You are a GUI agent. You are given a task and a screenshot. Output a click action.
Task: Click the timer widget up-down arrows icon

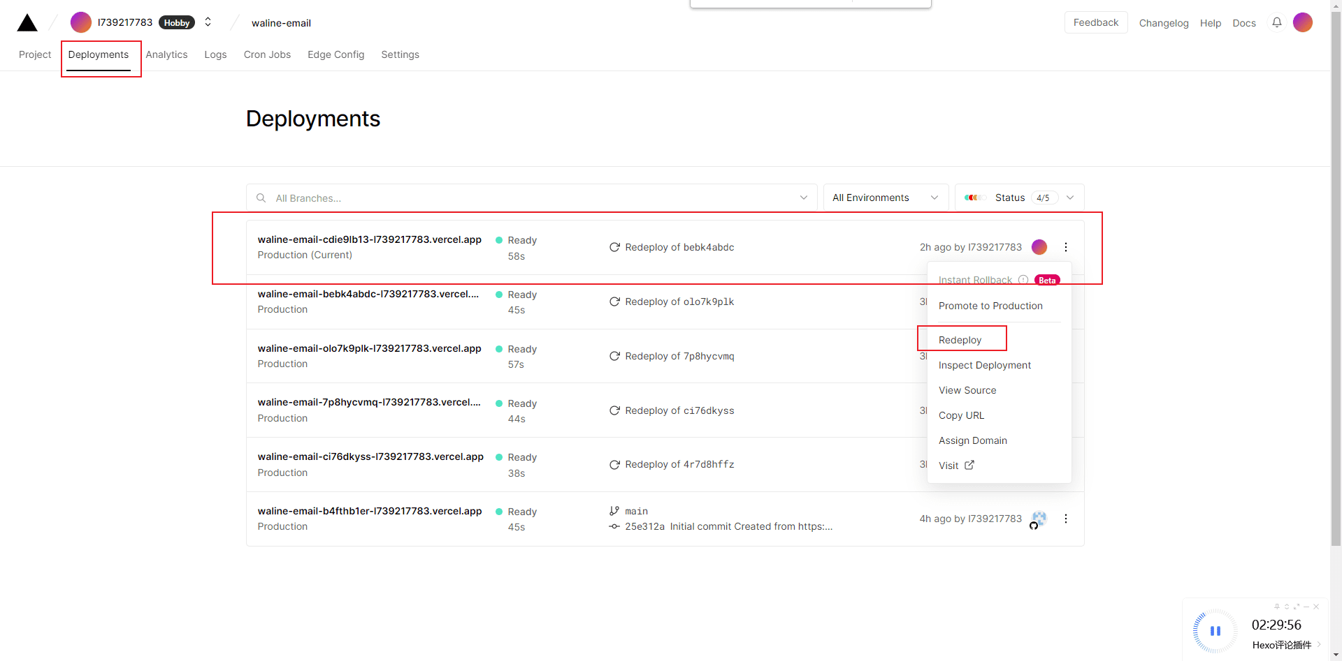[x=1287, y=607]
